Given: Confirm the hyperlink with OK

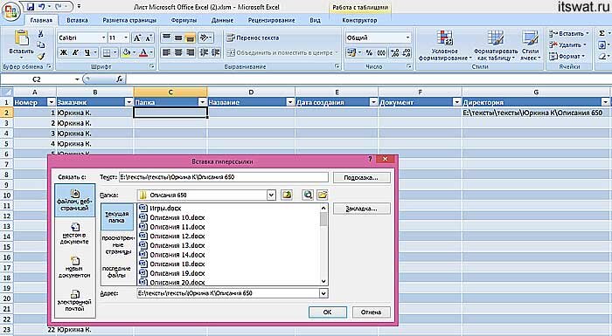Looking at the screenshot, I should pyautogui.click(x=328, y=312).
